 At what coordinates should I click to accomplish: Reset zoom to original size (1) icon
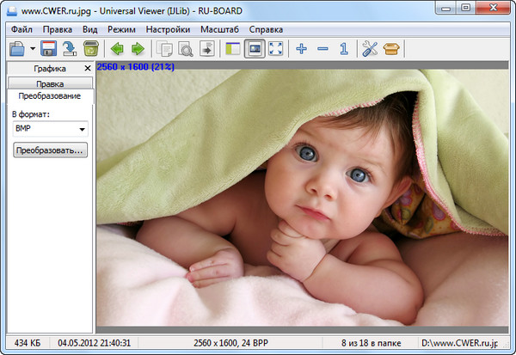(x=343, y=49)
